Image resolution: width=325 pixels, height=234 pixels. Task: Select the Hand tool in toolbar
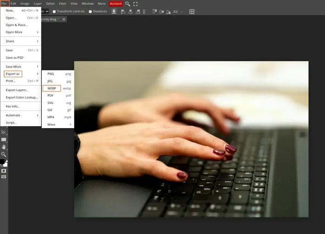4,147
